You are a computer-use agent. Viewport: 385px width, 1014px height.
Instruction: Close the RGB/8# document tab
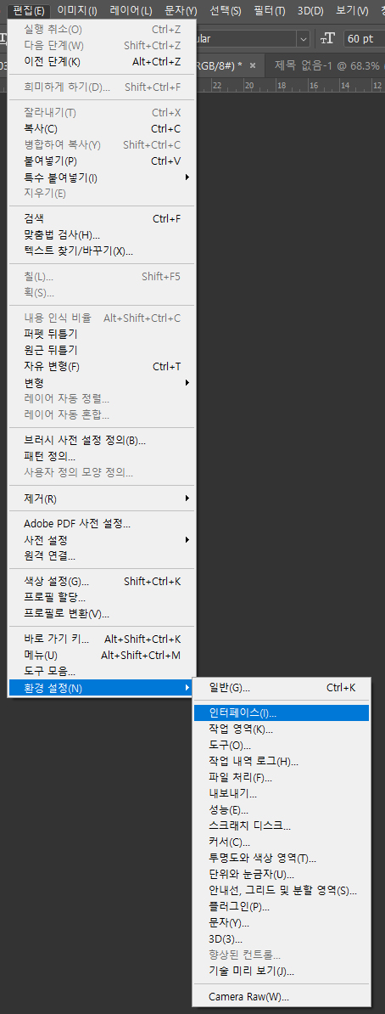point(253,65)
